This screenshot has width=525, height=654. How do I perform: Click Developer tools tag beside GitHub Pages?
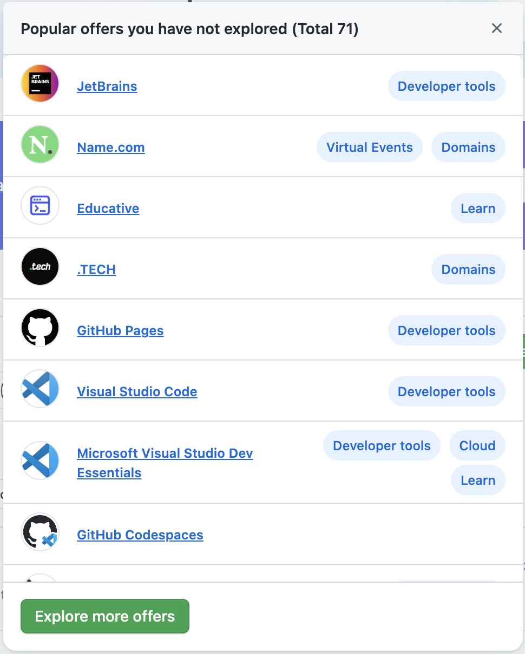pyautogui.click(x=447, y=331)
